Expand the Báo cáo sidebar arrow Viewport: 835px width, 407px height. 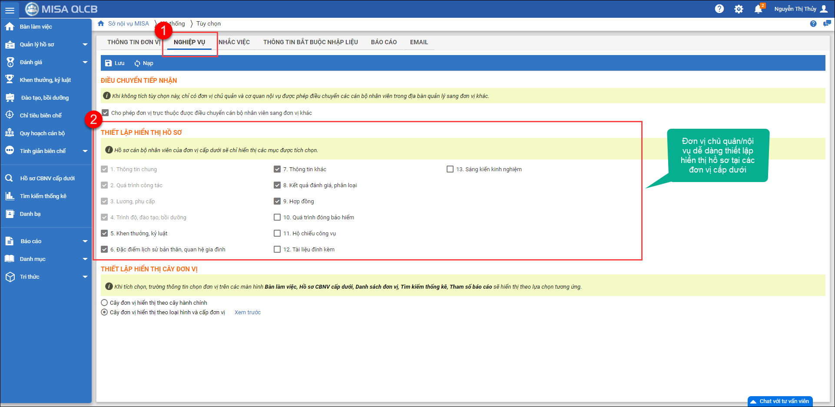85,241
